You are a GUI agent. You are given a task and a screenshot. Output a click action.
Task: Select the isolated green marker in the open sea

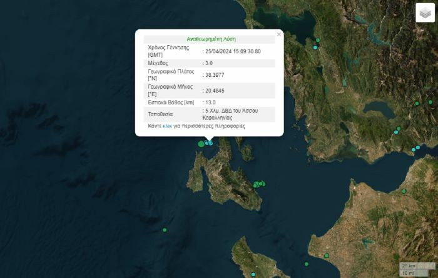[x=165, y=230]
